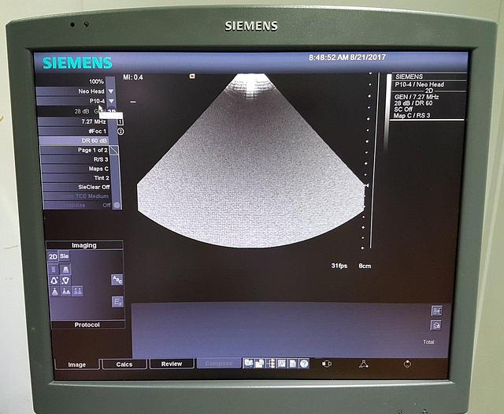Click the trackball select status icon

click(x=327, y=364)
